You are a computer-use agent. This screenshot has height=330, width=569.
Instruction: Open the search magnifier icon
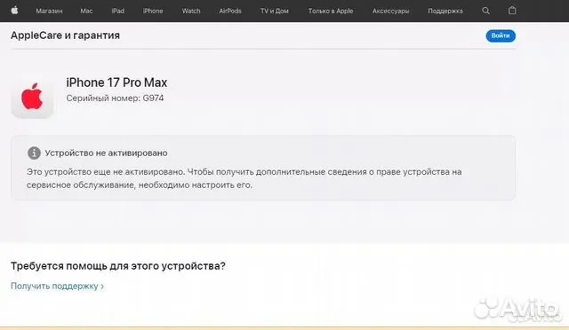click(485, 11)
